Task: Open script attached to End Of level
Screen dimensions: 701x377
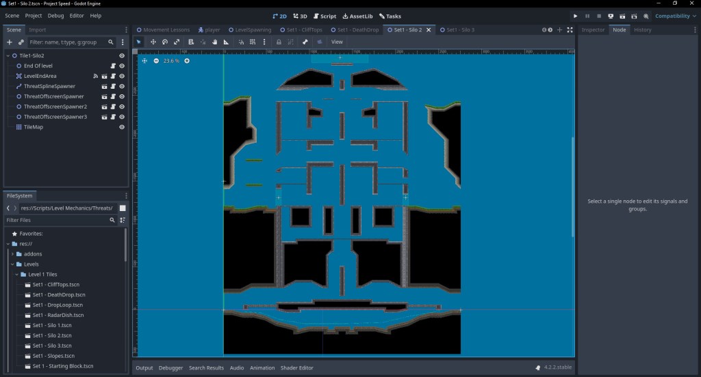Action: coord(113,66)
